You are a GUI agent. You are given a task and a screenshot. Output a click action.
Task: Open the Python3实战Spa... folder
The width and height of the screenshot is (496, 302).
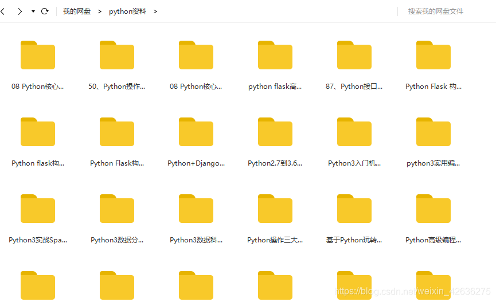click(x=38, y=209)
